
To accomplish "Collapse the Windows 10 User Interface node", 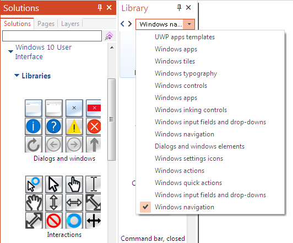I will [x=10, y=51].
